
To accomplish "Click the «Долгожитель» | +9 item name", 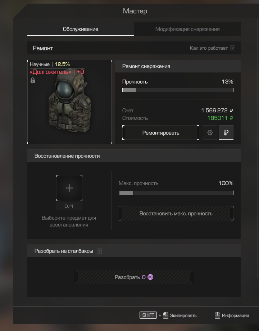I will [57, 72].
